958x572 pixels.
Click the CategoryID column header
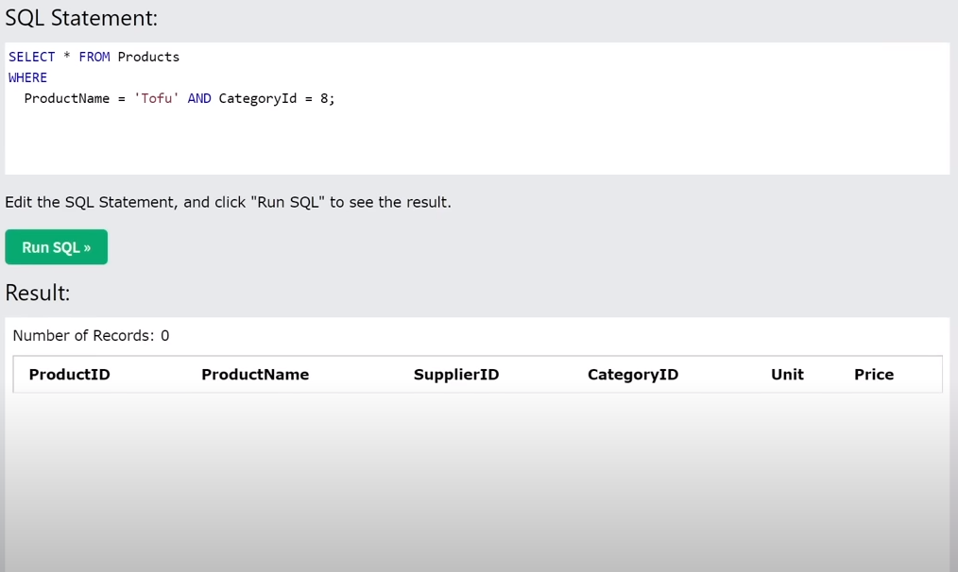click(x=633, y=374)
